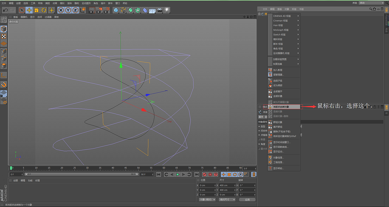This screenshot has height=207, width=389.
Task: Add a Cube primitive object
Action: (x=116, y=10)
